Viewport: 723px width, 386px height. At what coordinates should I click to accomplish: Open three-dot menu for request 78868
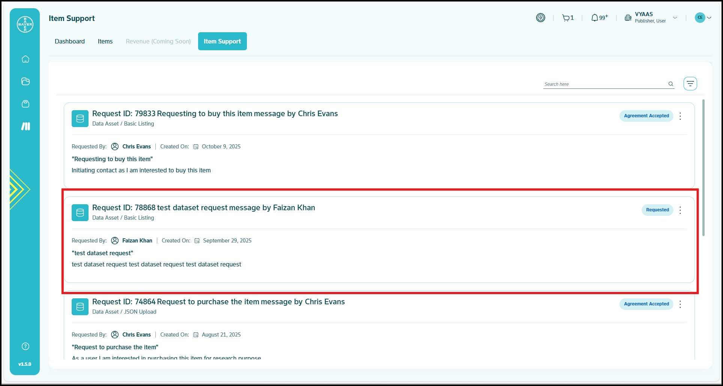click(680, 210)
